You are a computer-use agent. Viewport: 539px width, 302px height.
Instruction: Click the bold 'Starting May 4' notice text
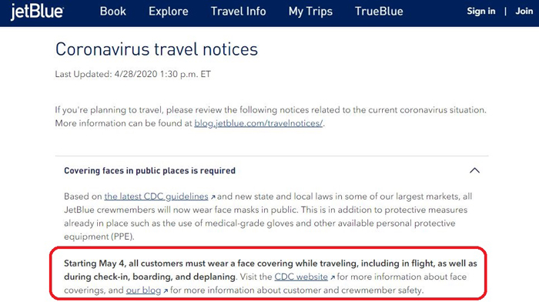pos(270,270)
